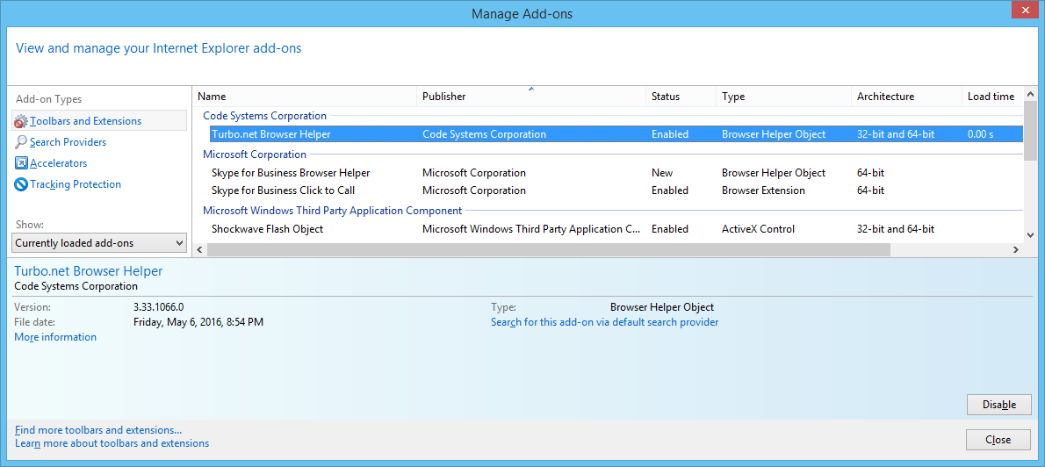Click the horizontal scrollbar right arrow
The width and height of the screenshot is (1045, 467).
(1016, 250)
